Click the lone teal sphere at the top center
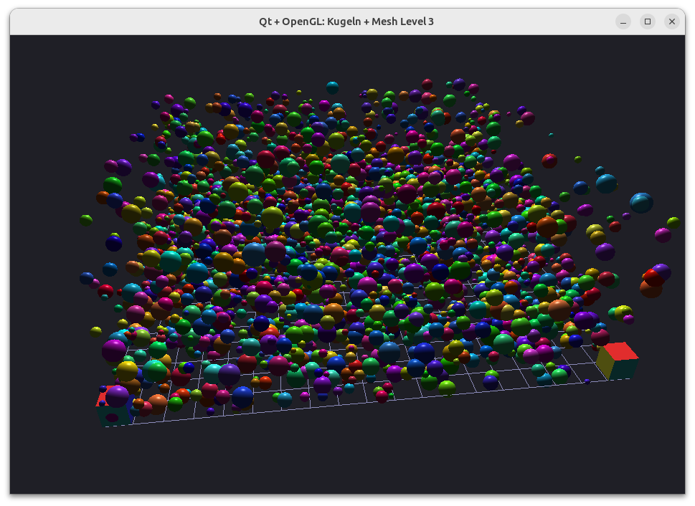The image size is (695, 506). (x=332, y=87)
